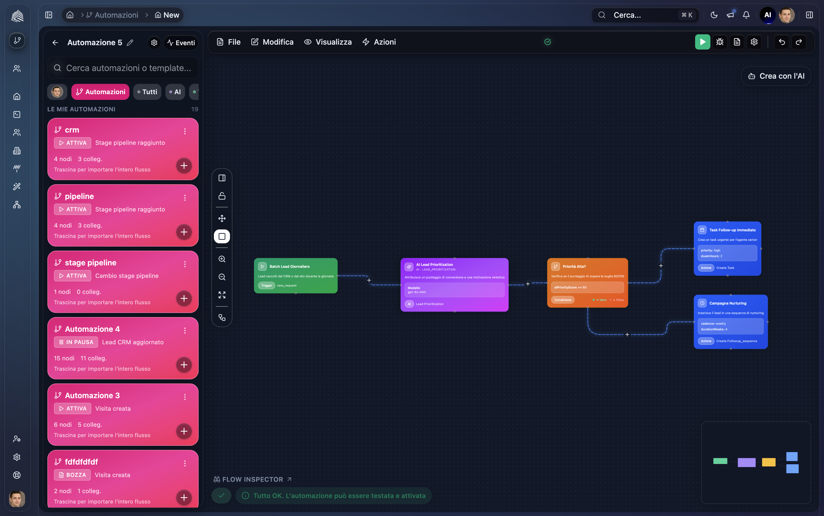Select the pan/move tool on canvas toolbar
The width and height of the screenshot is (824, 516).
222,219
